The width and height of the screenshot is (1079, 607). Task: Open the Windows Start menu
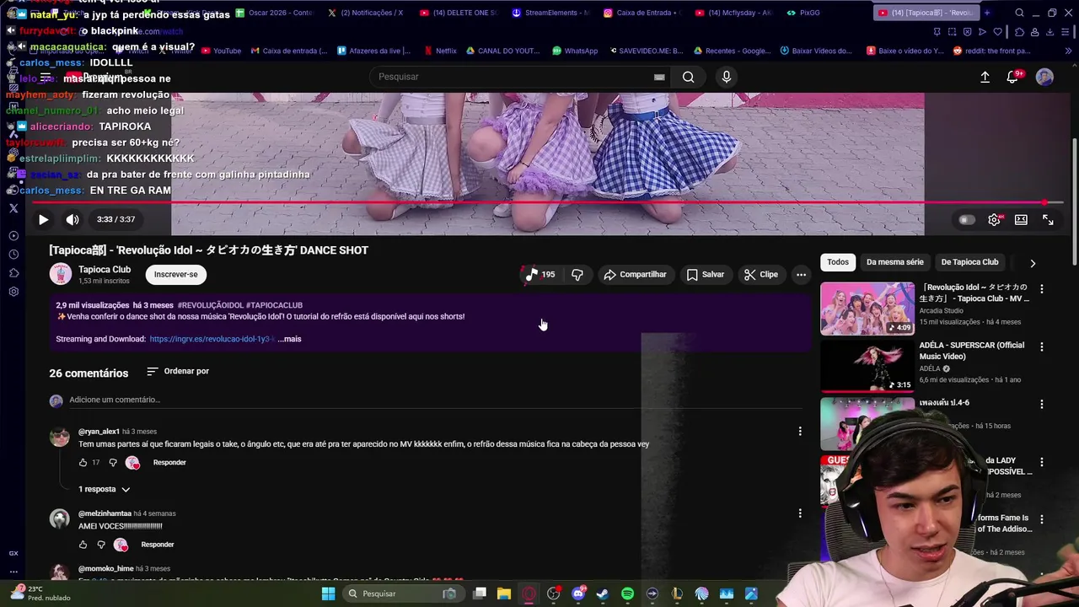329,594
